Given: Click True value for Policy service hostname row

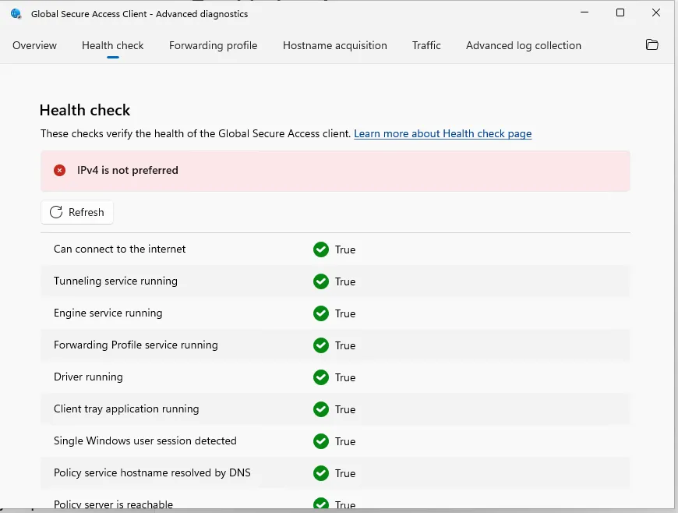Looking at the screenshot, I should pos(345,474).
